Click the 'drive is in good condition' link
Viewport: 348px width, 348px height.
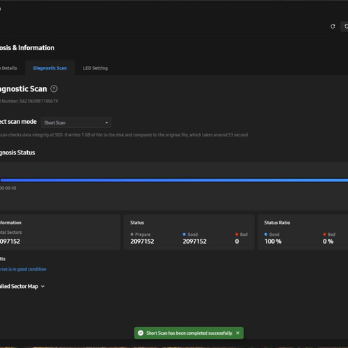[23, 269]
